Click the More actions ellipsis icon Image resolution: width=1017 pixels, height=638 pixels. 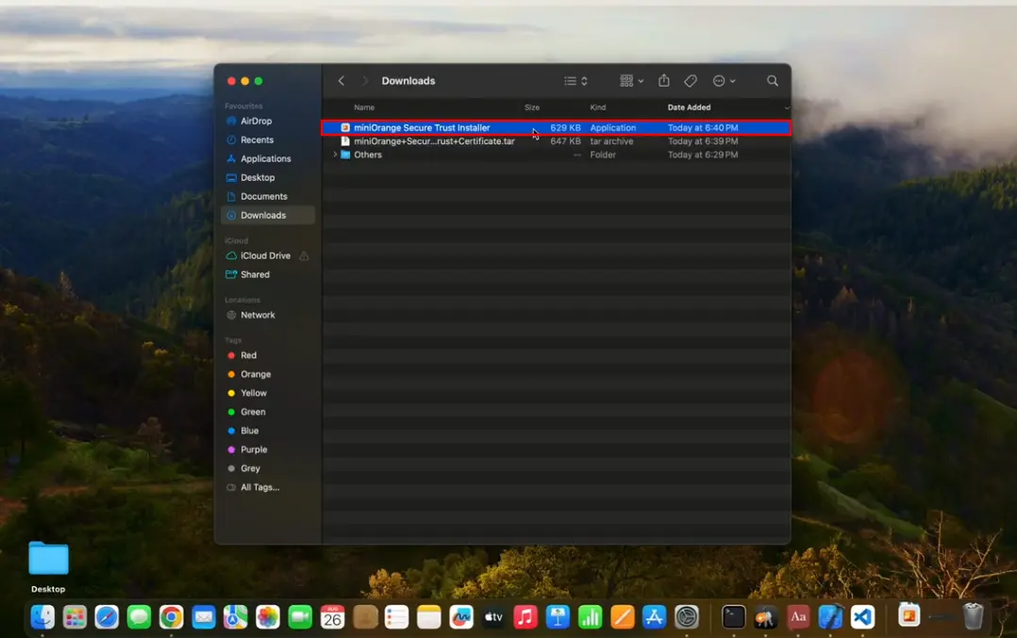(x=719, y=81)
